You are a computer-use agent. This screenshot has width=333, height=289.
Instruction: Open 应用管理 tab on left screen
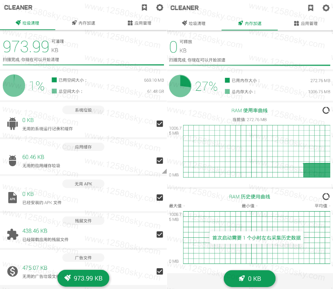pos(139,23)
